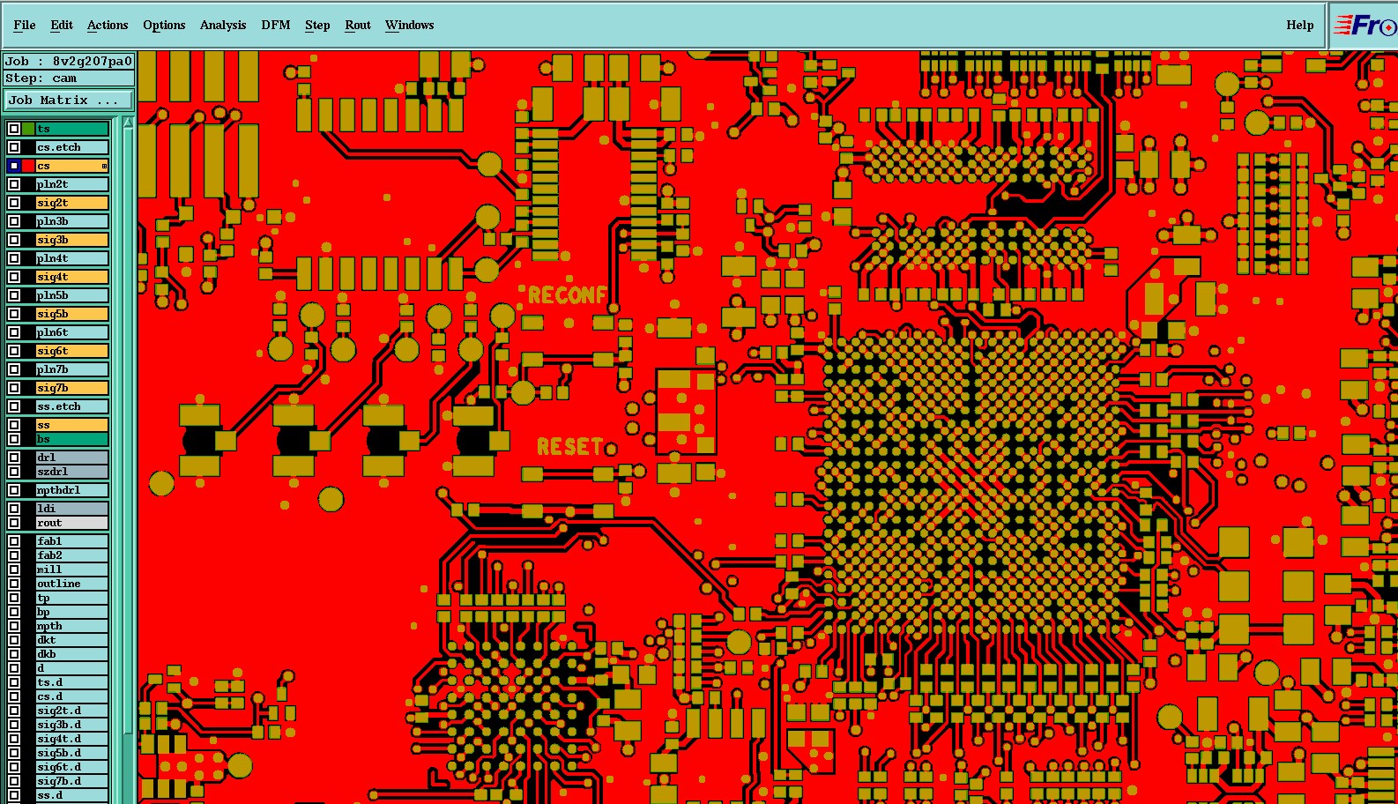
Task: Select the sig4t.d layer name
Action: [72, 739]
